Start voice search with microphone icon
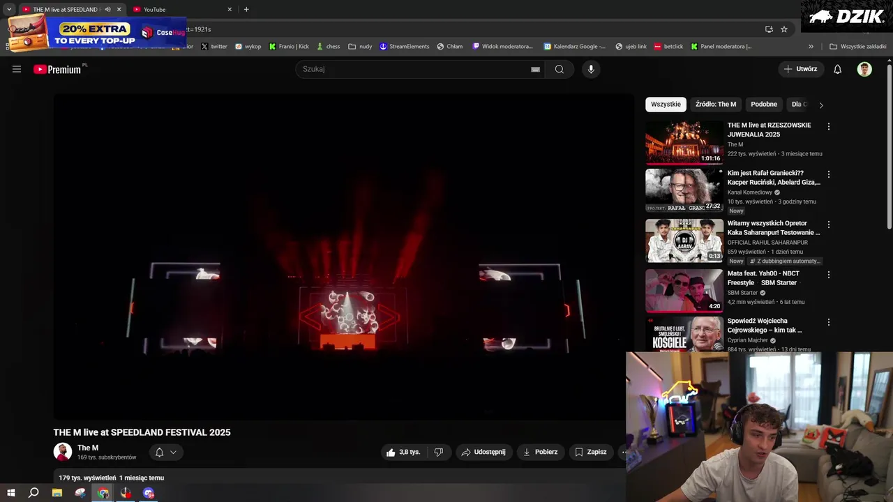Image resolution: width=893 pixels, height=502 pixels. pyautogui.click(x=591, y=69)
